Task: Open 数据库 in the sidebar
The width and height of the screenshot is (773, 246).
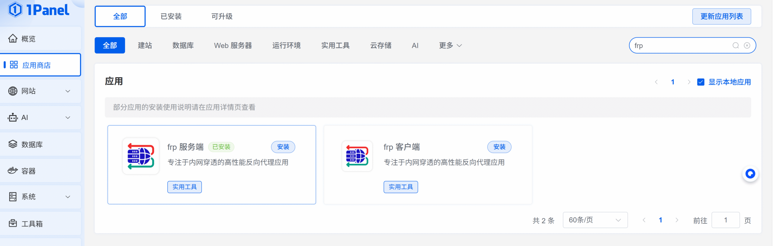Action: (40, 144)
